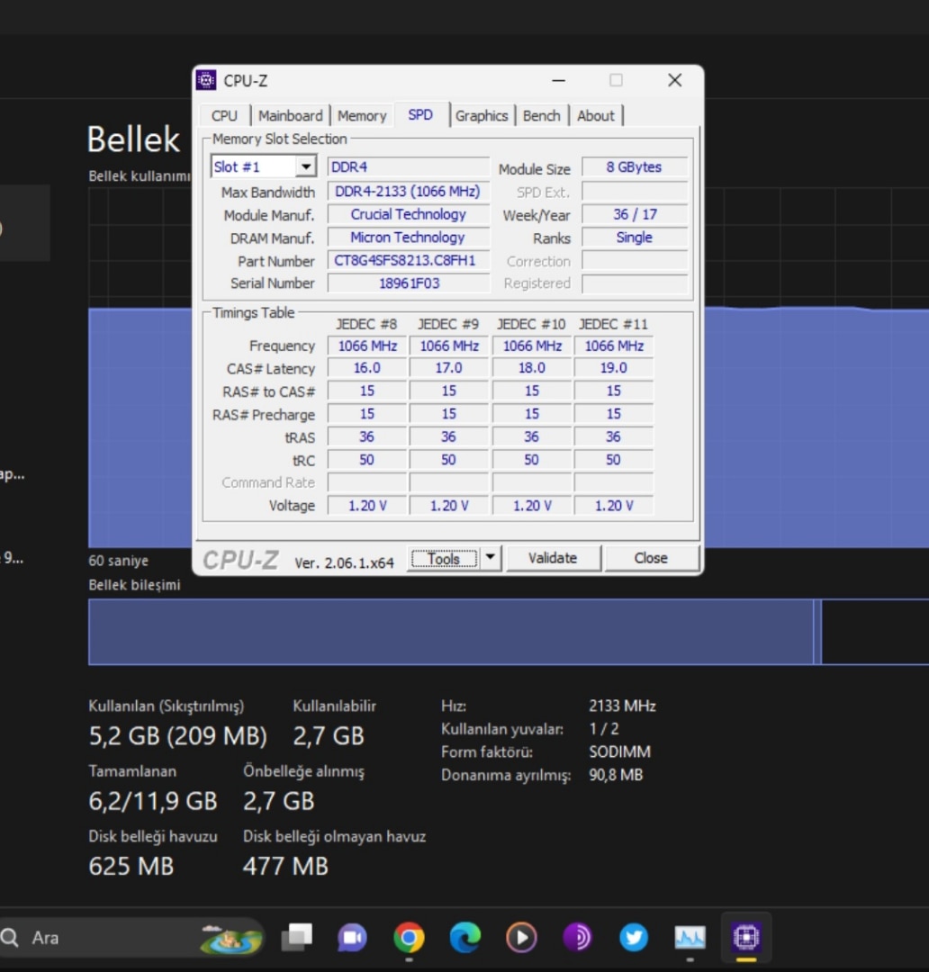Screen dimensions: 929x972
Task: Click the Tools button
Action: [443, 559]
